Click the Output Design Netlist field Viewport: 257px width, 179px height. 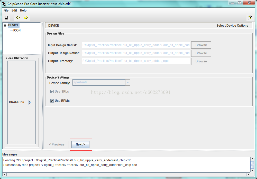click(x=136, y=53)
